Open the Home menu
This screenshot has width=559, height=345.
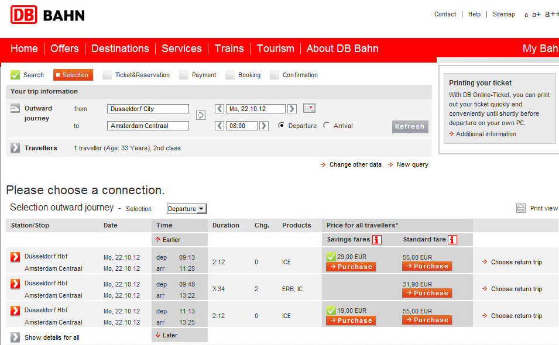[x=24, y=49]
